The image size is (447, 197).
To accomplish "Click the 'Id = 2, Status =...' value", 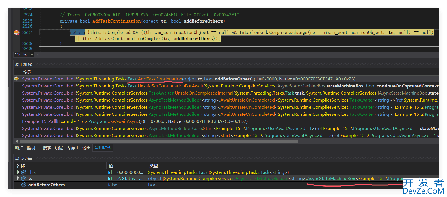I will pos(125,178).
